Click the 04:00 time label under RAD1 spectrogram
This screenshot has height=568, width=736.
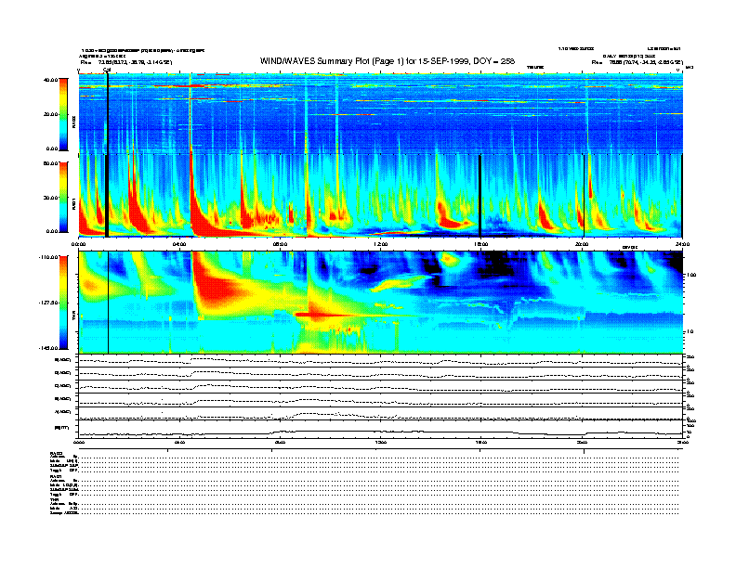(x=179, y=244)
